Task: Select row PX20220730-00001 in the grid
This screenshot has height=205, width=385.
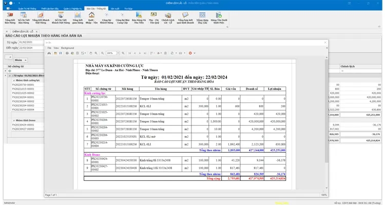Action: (x=22, y=85)
